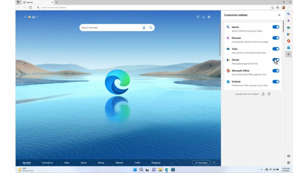Open the Favorites star icon in toolbar

click(272, 8)
